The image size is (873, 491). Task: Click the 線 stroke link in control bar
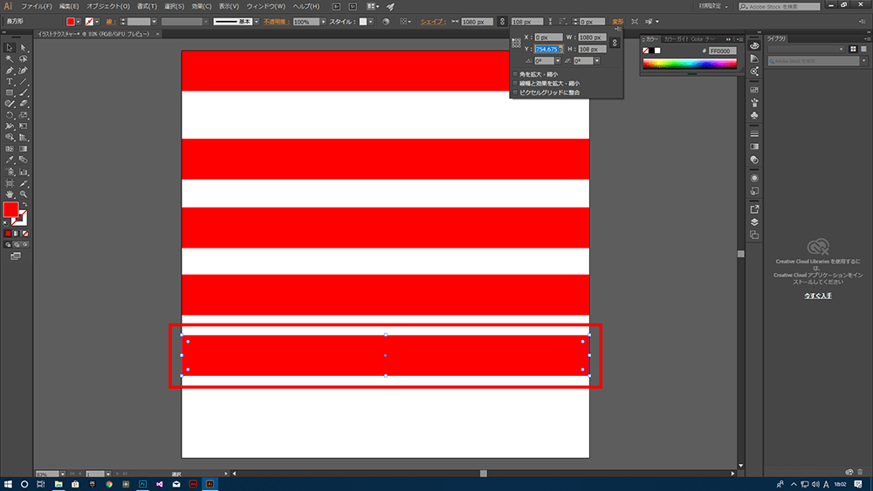[111, 22]
